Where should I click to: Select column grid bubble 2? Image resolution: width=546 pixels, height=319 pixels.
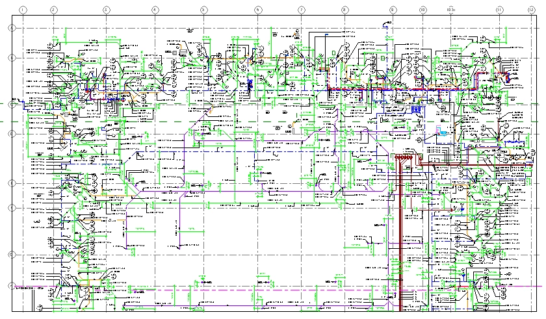[53, 10]
